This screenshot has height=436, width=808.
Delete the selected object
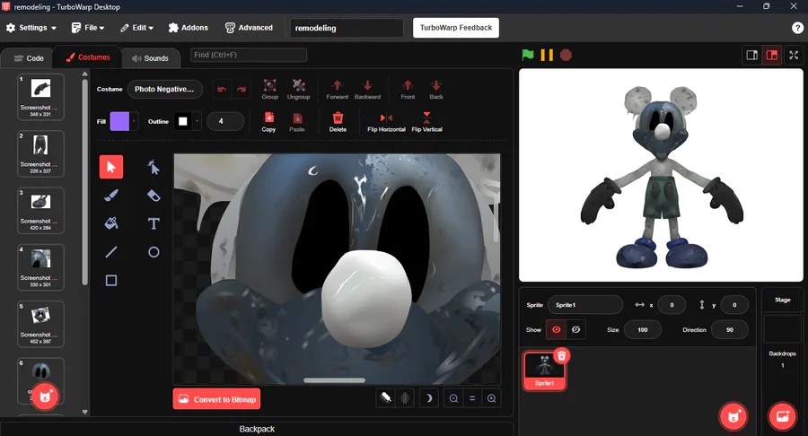coord(338,122)
